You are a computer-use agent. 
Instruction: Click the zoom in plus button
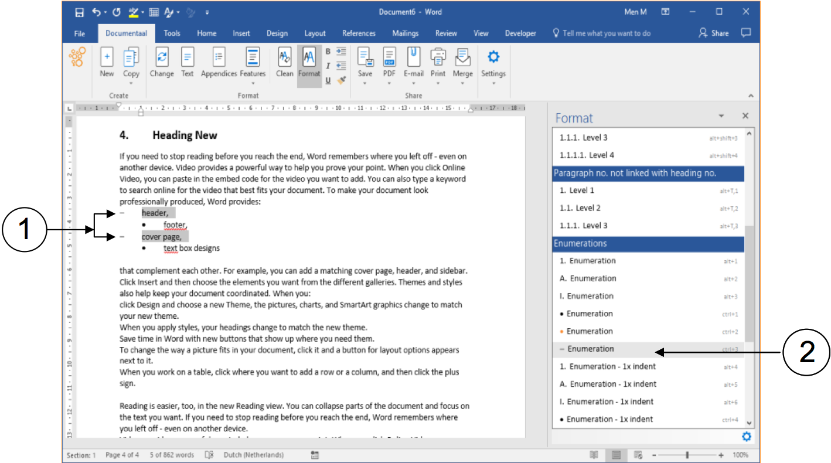pos(721,455)
